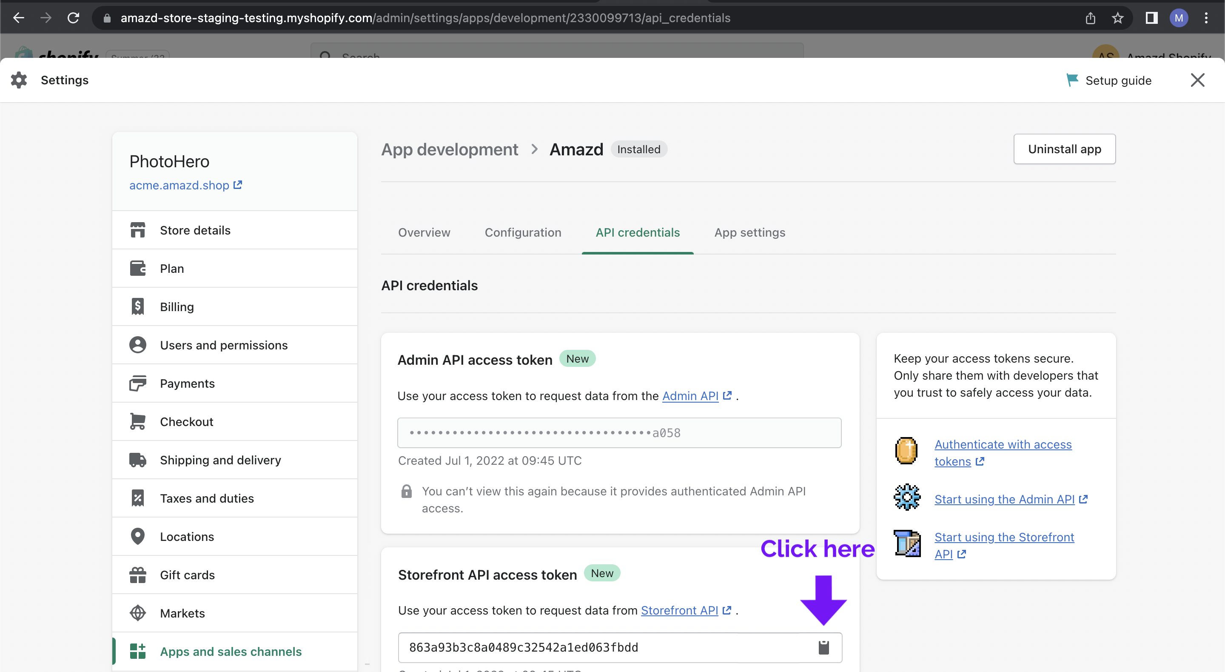1225x672 pixels.
Task: Open the acme.amazd.shop store link
Action: point(185,185)
